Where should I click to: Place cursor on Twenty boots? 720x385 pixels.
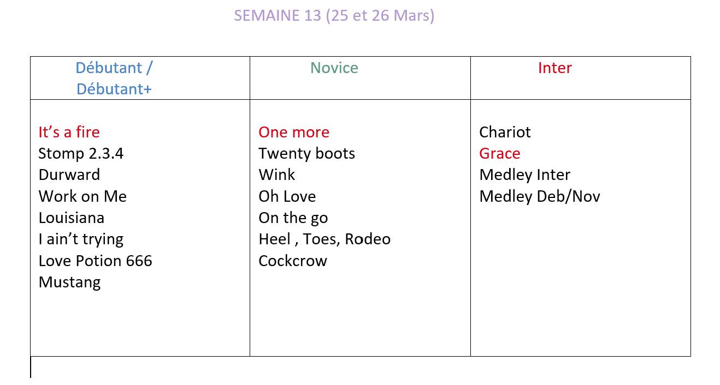306,153
